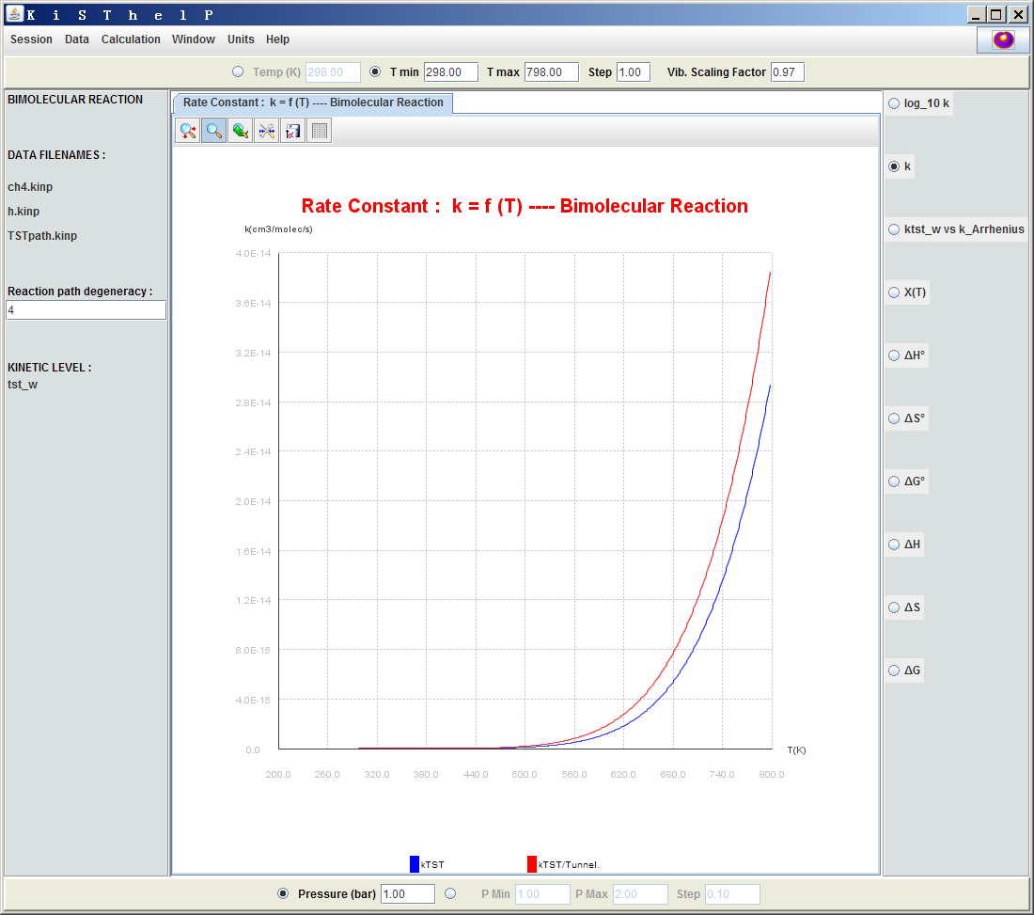The image size is (1034, 915).
Task: Select the ΔG° radio button
Action: (x=894, y=481)
